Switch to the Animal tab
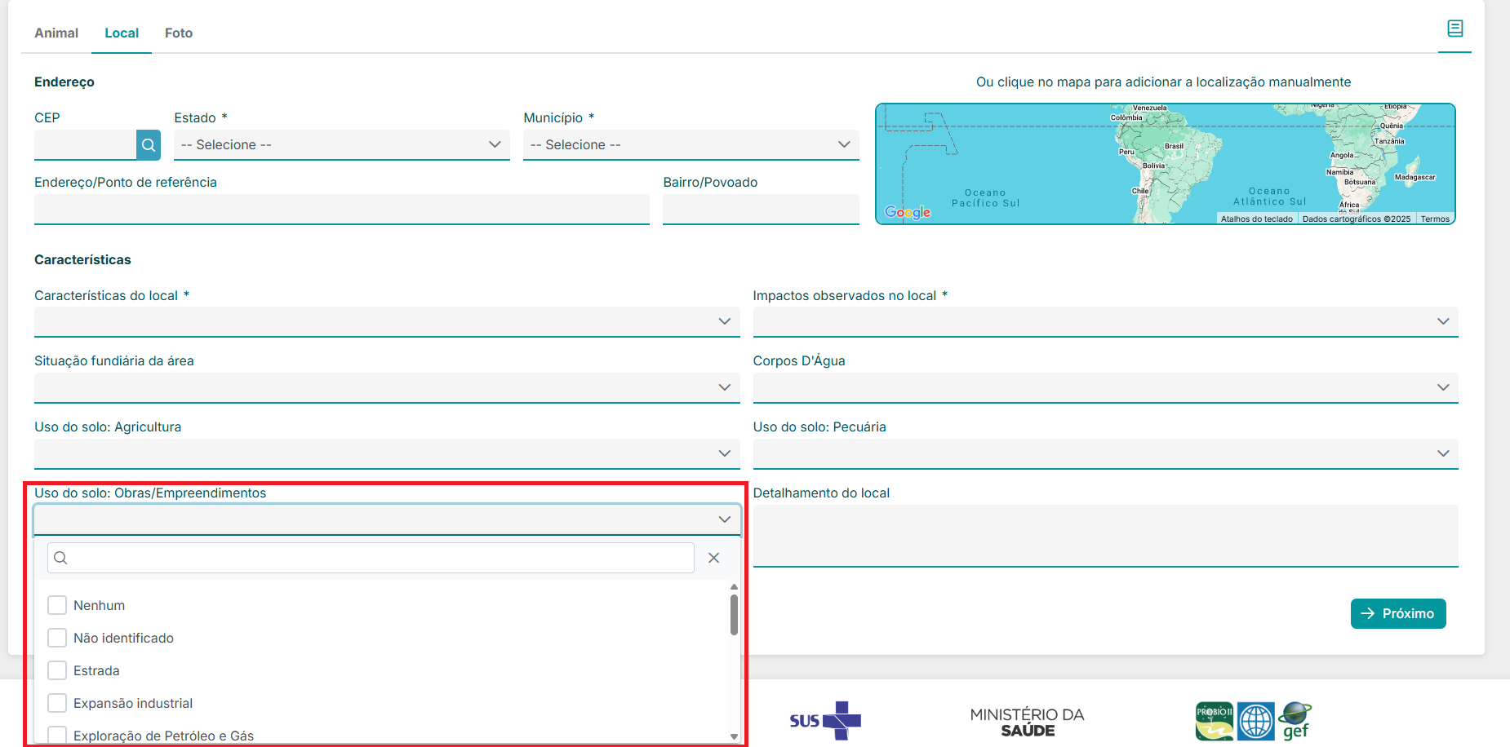Image resolution: width=1510 pixels, height=747 pixels. [x=56, y=33]
